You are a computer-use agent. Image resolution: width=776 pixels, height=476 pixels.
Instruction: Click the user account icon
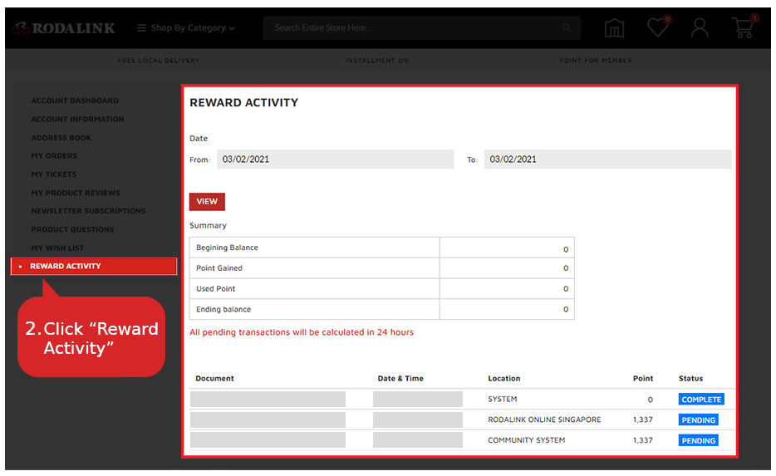point(700,28)
